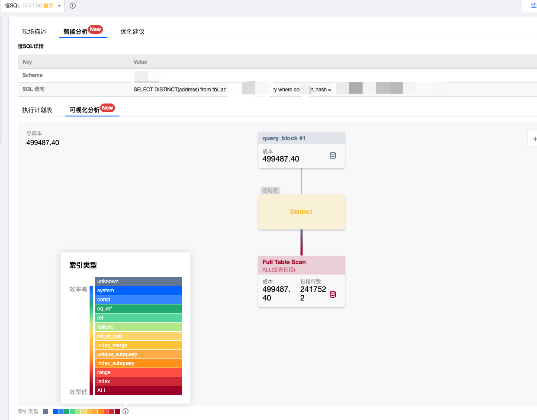Image resolution: width=537 pixels, height=420 pixels.
Task: Switch to the 现场描述 tab
Action: click(x=34, y=32)
